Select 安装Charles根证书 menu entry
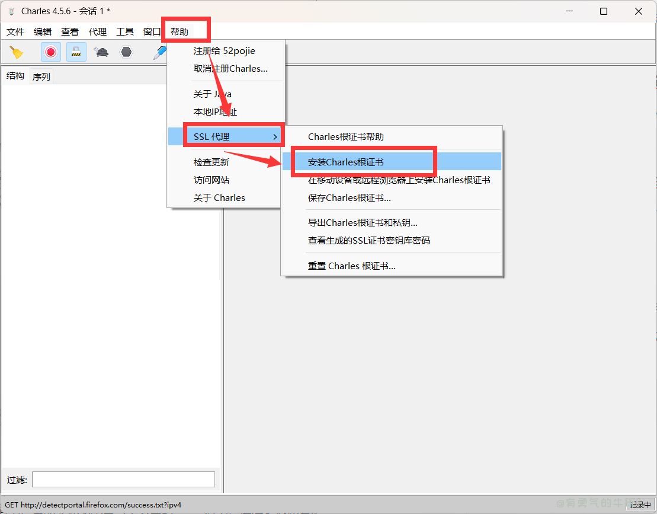This screenshot has width=657, height=514. (346, 162)
